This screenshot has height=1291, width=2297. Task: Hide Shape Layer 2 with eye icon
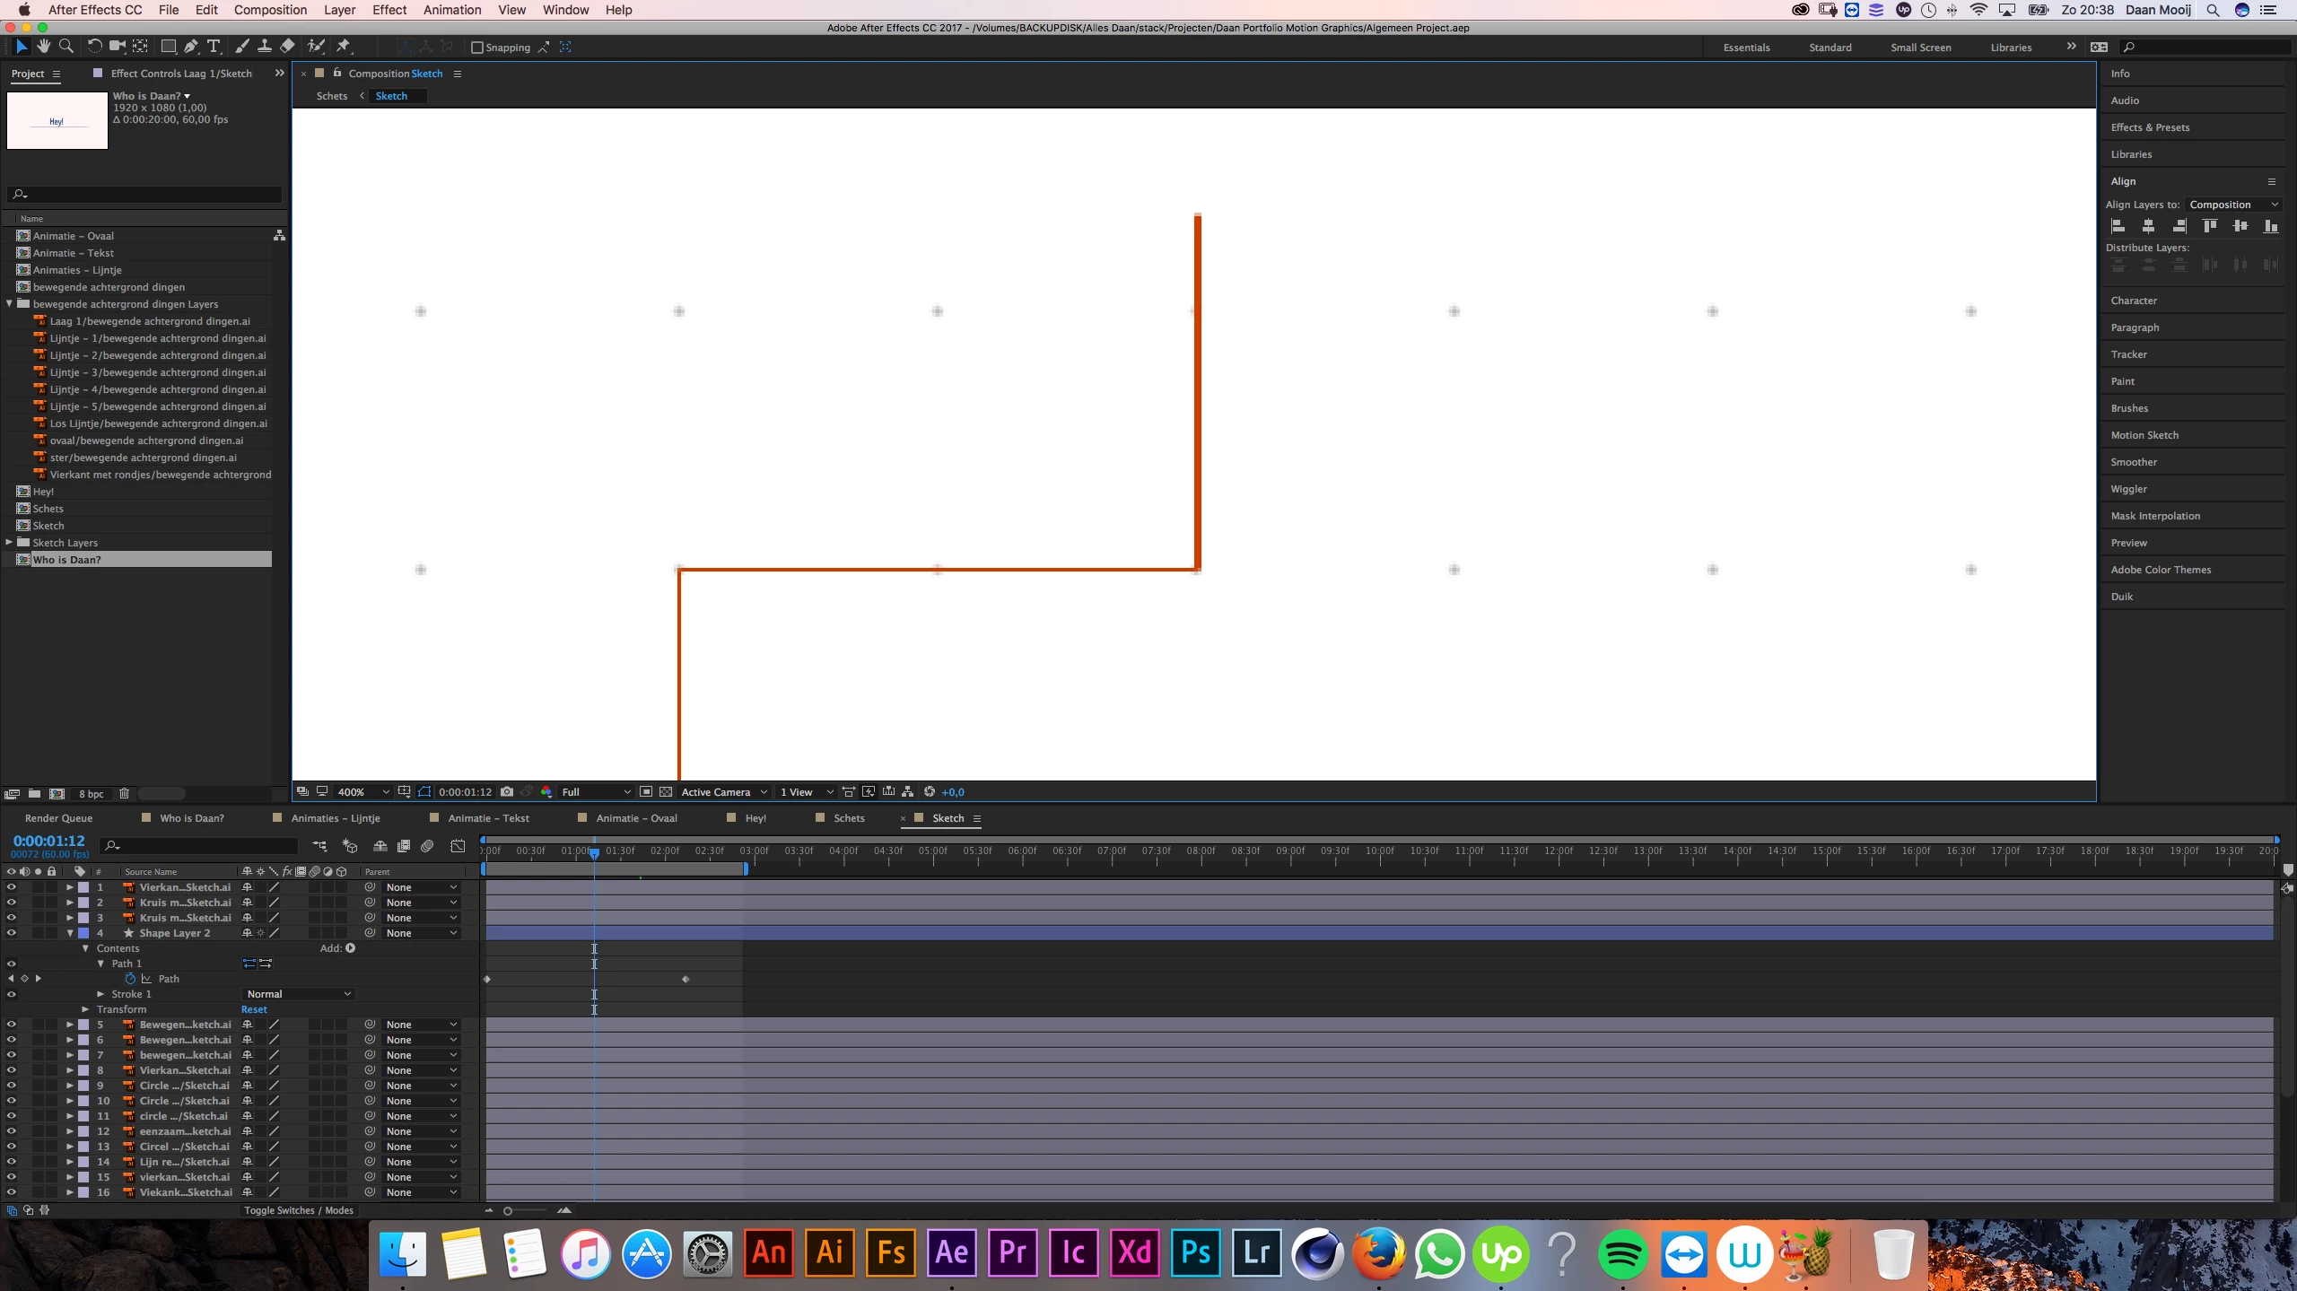tap(12, 933)
